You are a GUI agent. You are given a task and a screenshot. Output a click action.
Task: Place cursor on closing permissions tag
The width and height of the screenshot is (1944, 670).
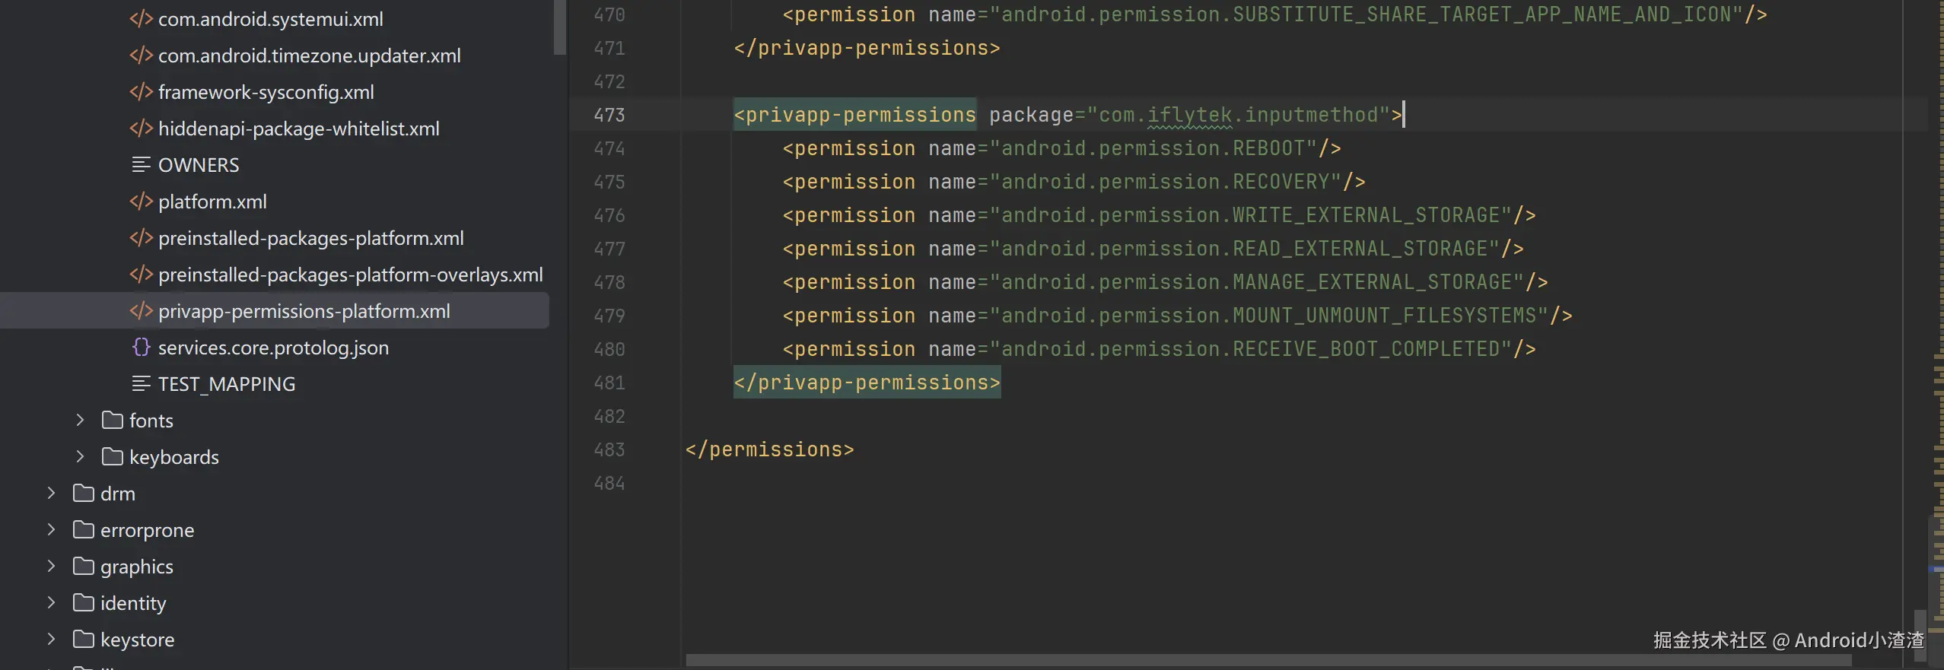pyautogui.click(x=769, y=449)
